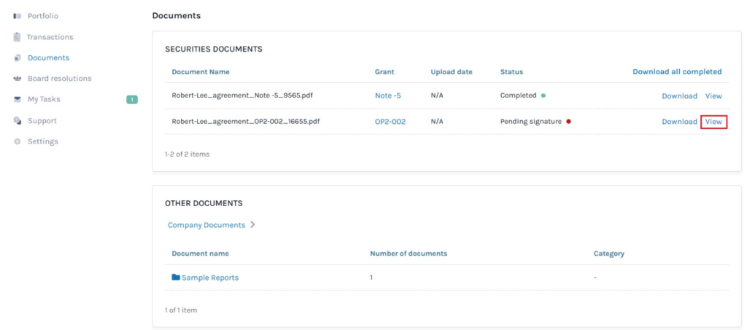Image resolution: width=747 pixels, height=330 pixels.
Task: Click the Portfolio icon in sidebar
Action: click(x=17, y=16)
